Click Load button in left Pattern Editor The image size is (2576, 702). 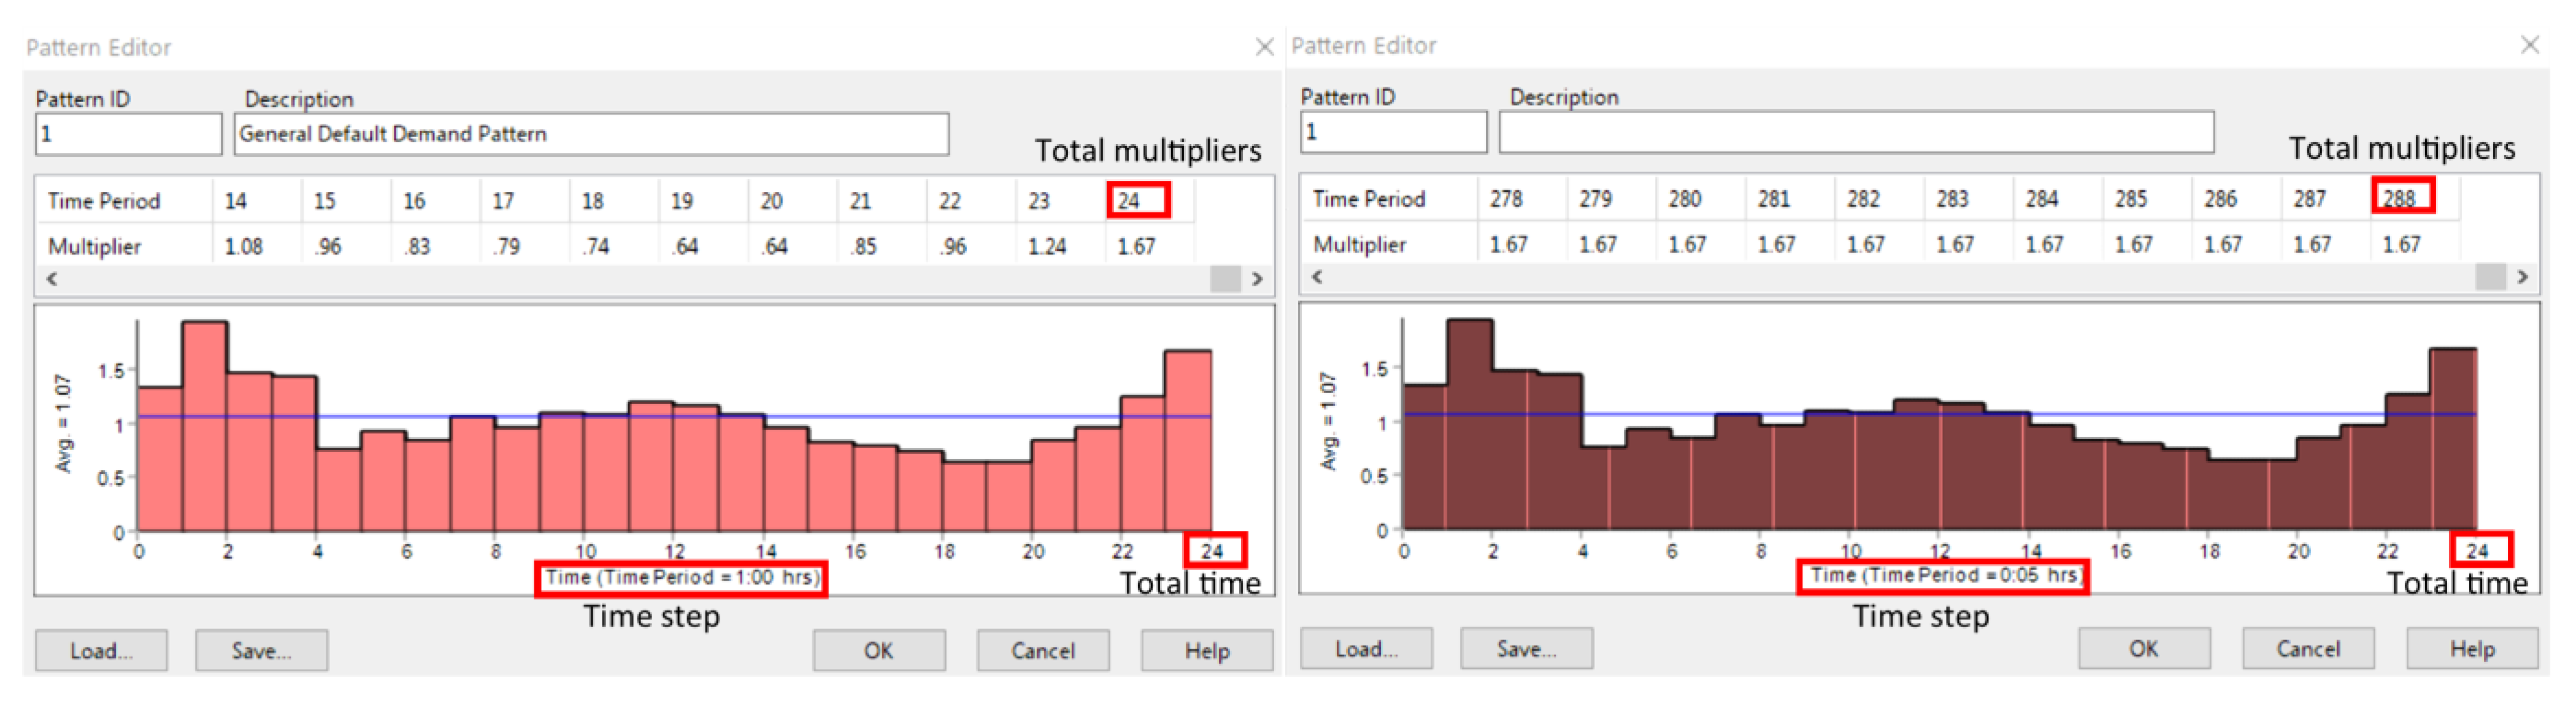(x=101, y=650)
